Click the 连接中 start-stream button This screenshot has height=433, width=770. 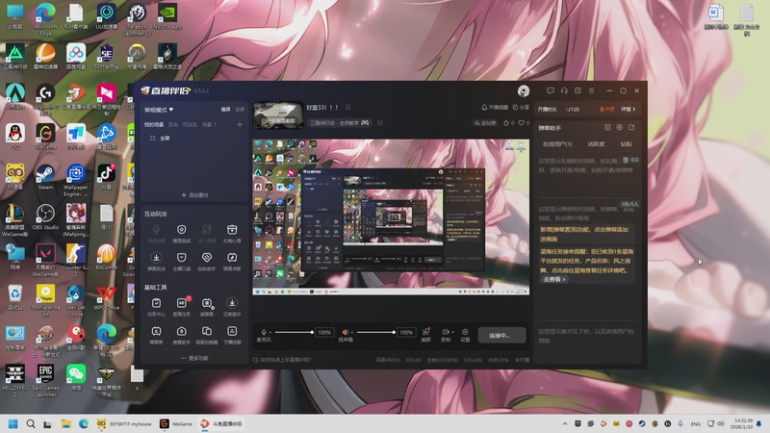(501, 335)
